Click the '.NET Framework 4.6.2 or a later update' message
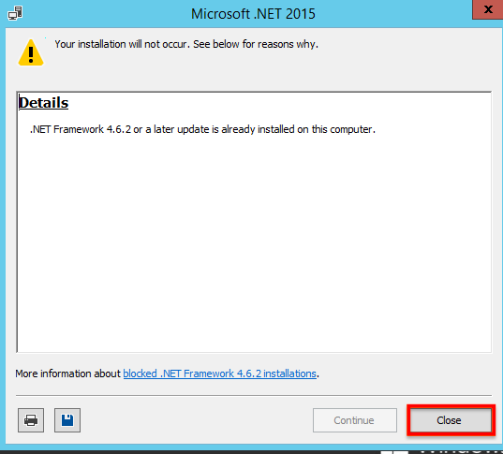Screen dimensions: 503x454 click(202, 129)
